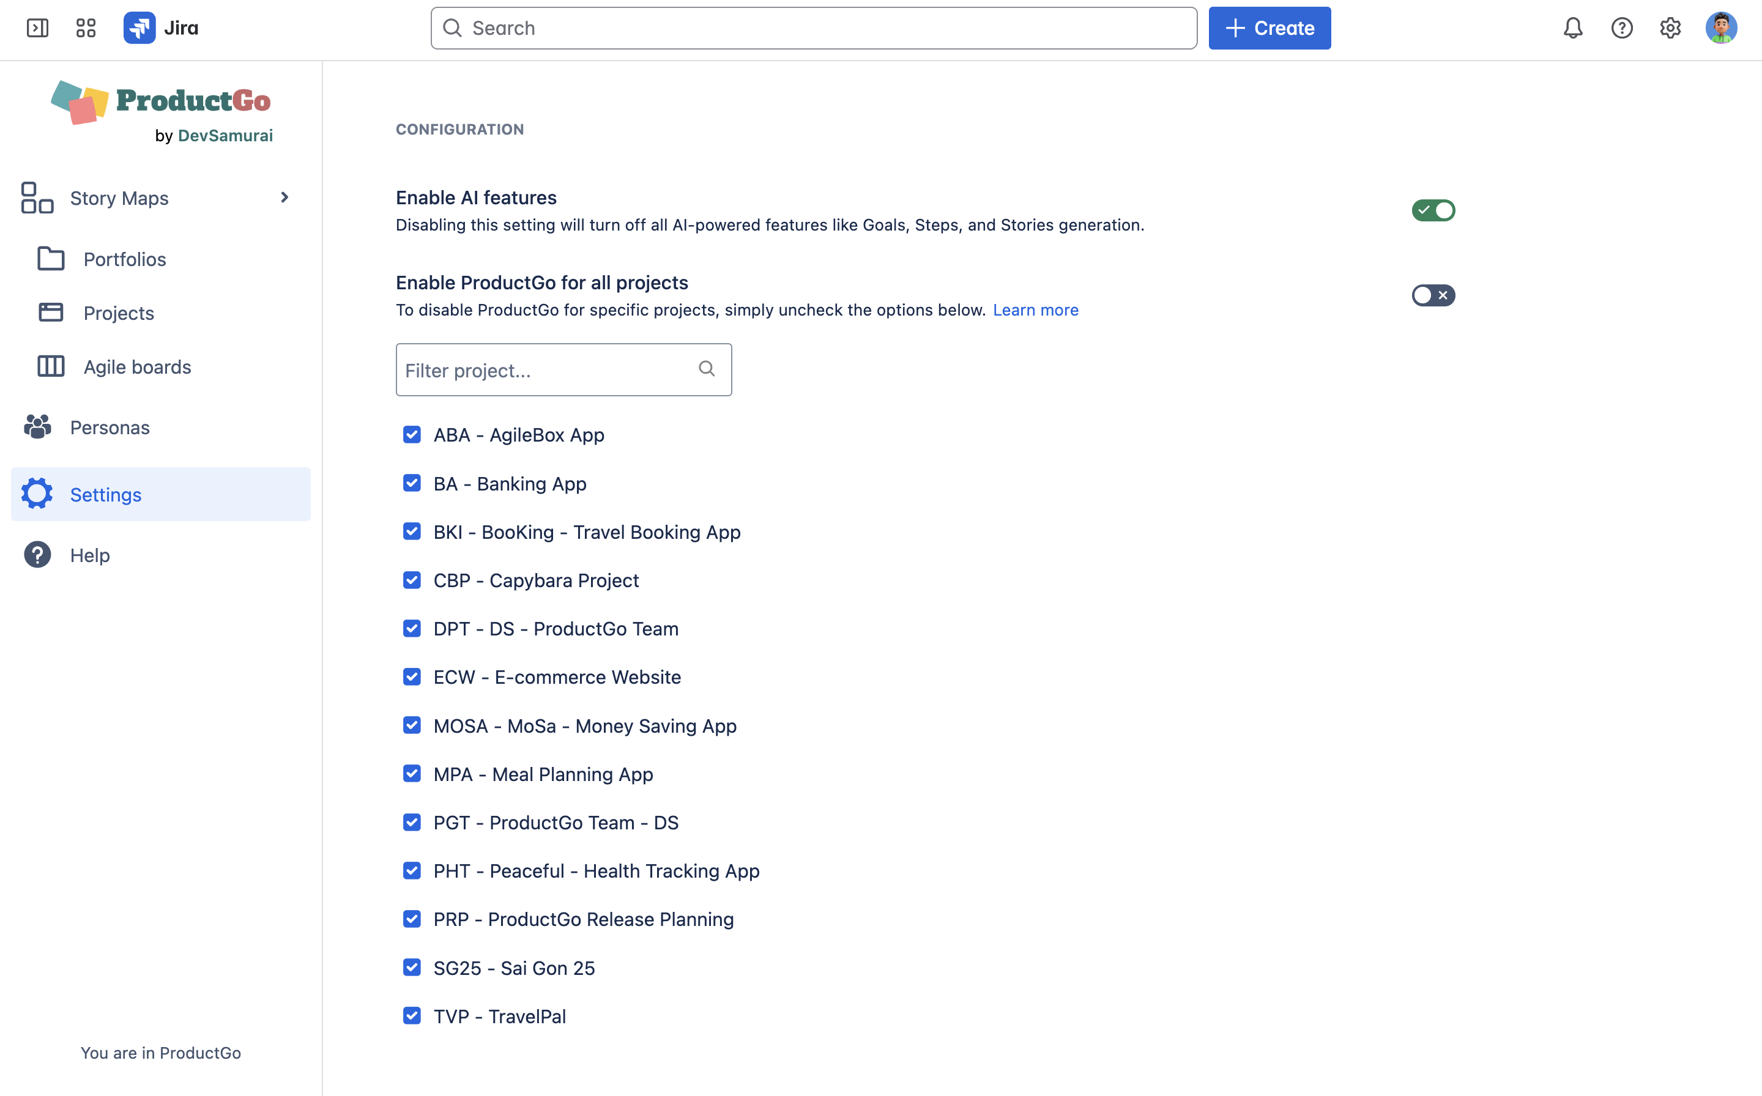
Task: Uncheck the BA - Banking App checkbox
Action: [x=412, y=484]
